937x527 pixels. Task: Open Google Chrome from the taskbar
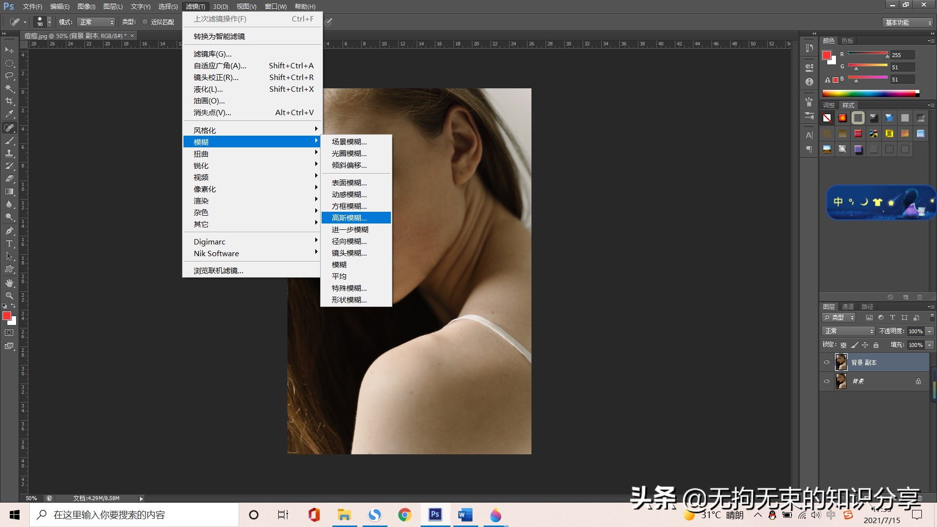pyautogui.click(x=405, y=515)
